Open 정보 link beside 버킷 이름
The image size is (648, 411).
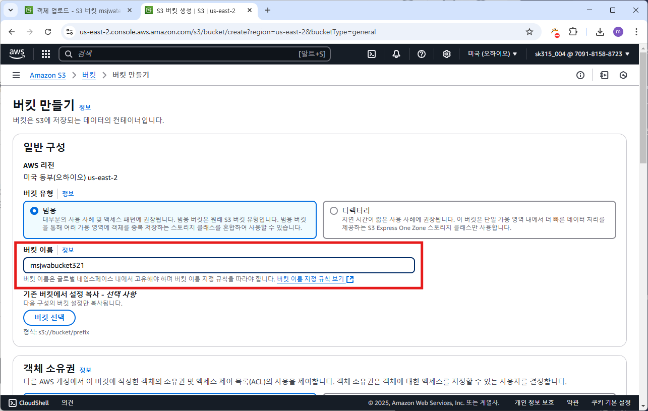(x=68, y=250)
